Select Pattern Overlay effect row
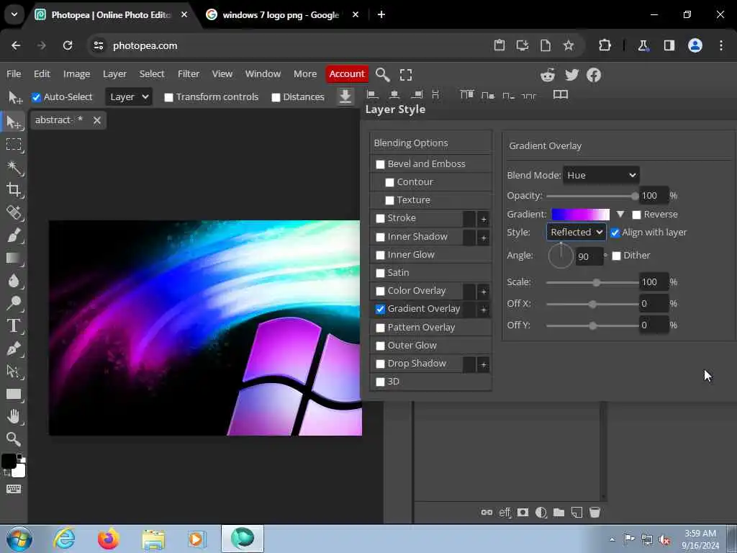This screenshot has height=553, width=737. click(x=430, y=328)
